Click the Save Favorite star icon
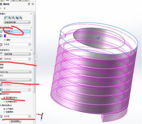 17,18
